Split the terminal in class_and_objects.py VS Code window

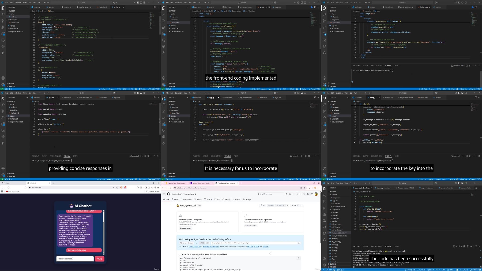pyautogui.click(x=464, y=246)
